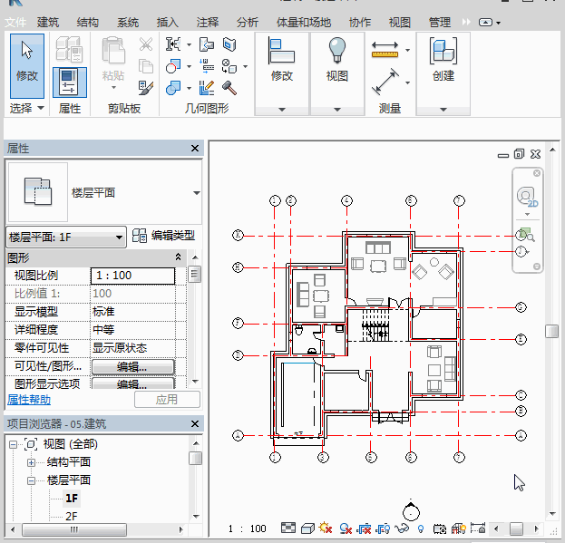Viewport: 565px width, 543px height.
Task: Click the 属性帮助 link
Action: click(29, 400)
